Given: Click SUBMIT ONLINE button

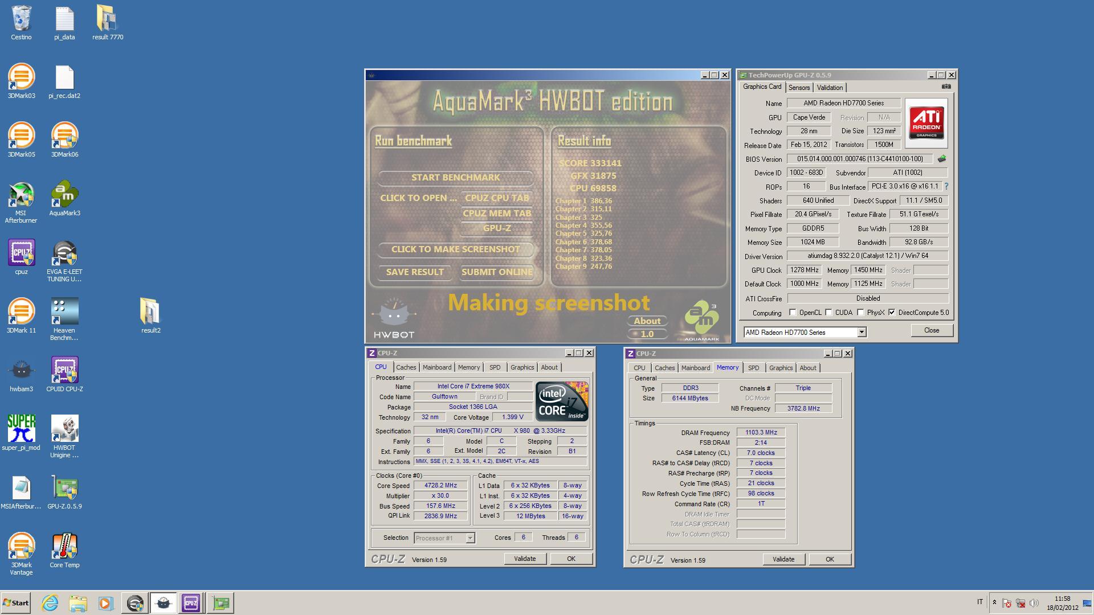Looking at the screenshot, I should 497,272.
